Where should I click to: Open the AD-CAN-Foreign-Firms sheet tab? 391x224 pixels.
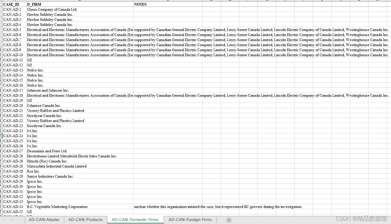[x=190, y=220]
